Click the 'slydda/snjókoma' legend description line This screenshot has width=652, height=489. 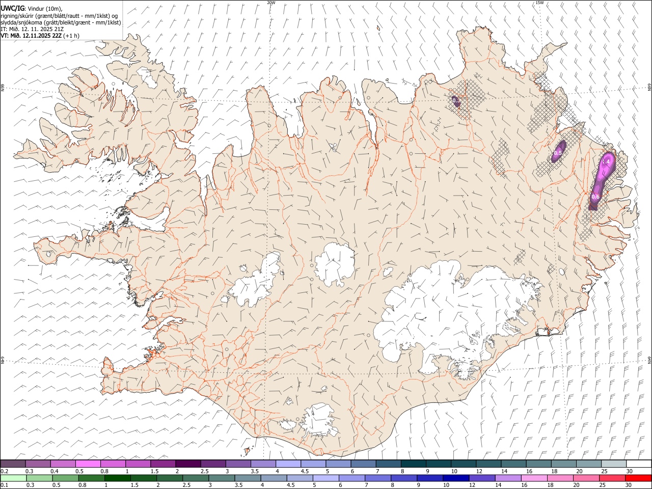coord(61,22)
